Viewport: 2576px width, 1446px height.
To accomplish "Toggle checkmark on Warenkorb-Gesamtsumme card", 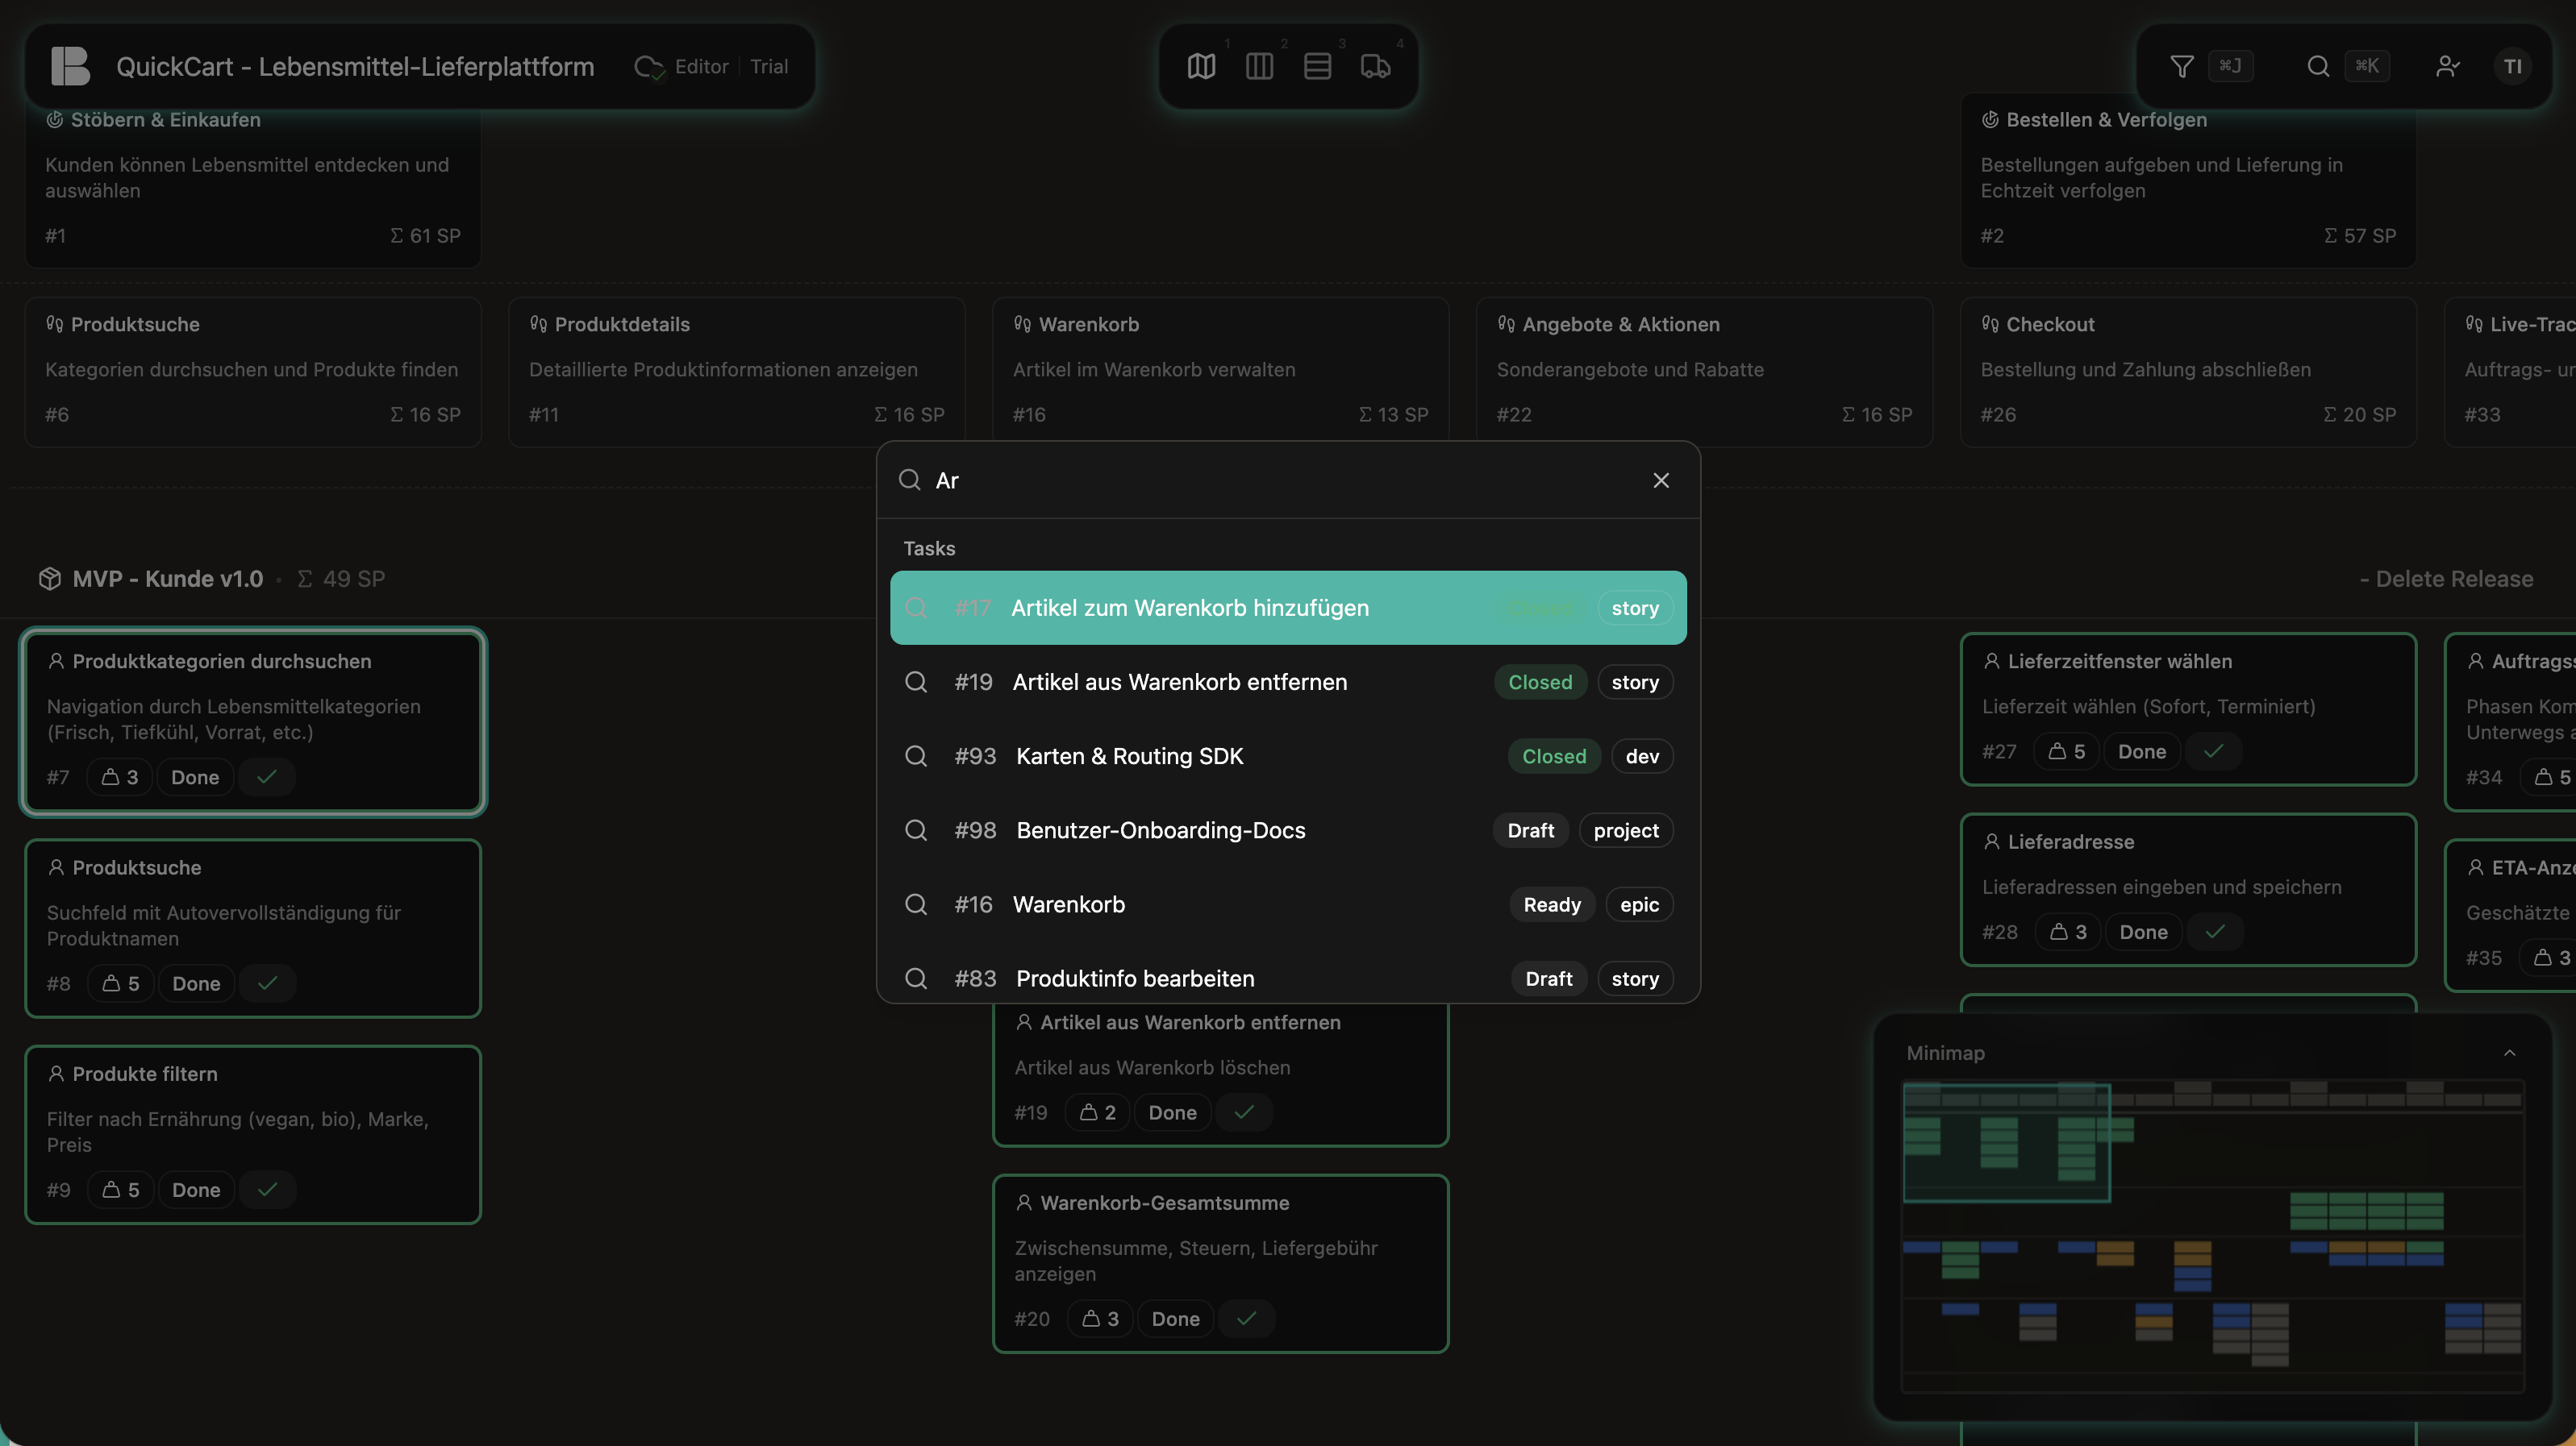I will (1246, 1318).
